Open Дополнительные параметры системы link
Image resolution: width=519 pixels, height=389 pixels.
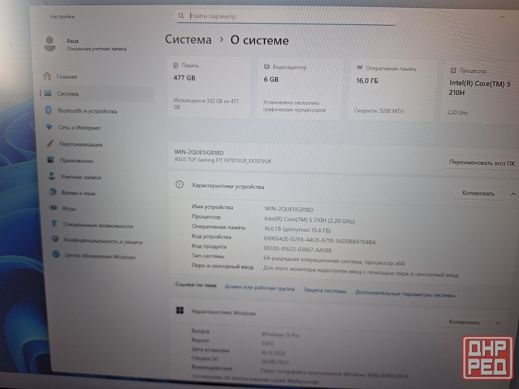point(405,294)
